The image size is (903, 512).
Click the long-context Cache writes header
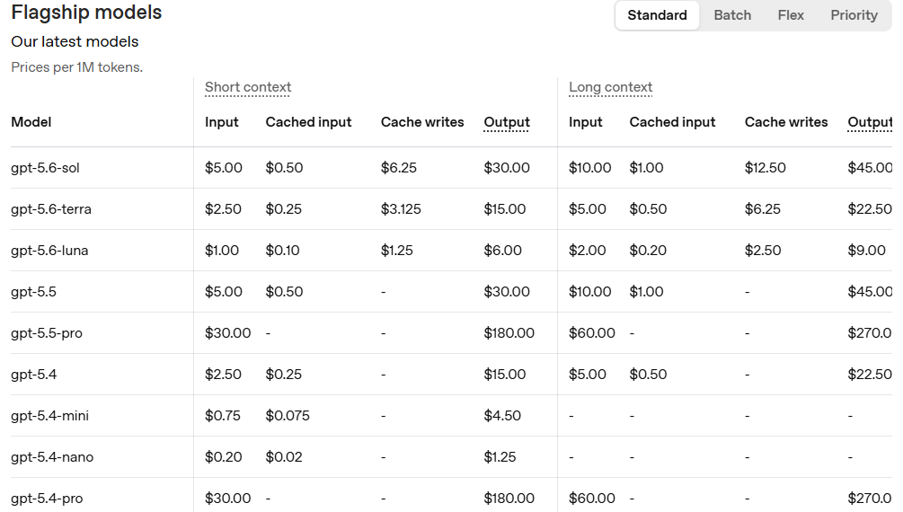point(786,122)
